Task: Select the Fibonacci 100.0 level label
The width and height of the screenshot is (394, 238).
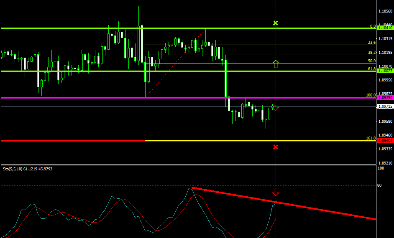Action: pos(371,95)
